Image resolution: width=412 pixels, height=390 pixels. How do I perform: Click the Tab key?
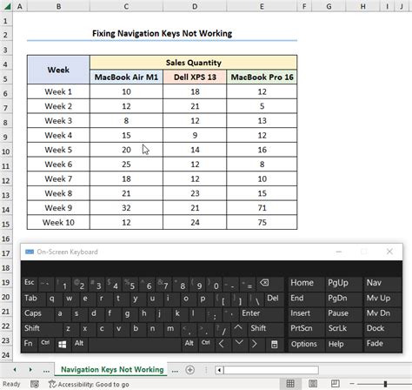[x=33, y=299]
